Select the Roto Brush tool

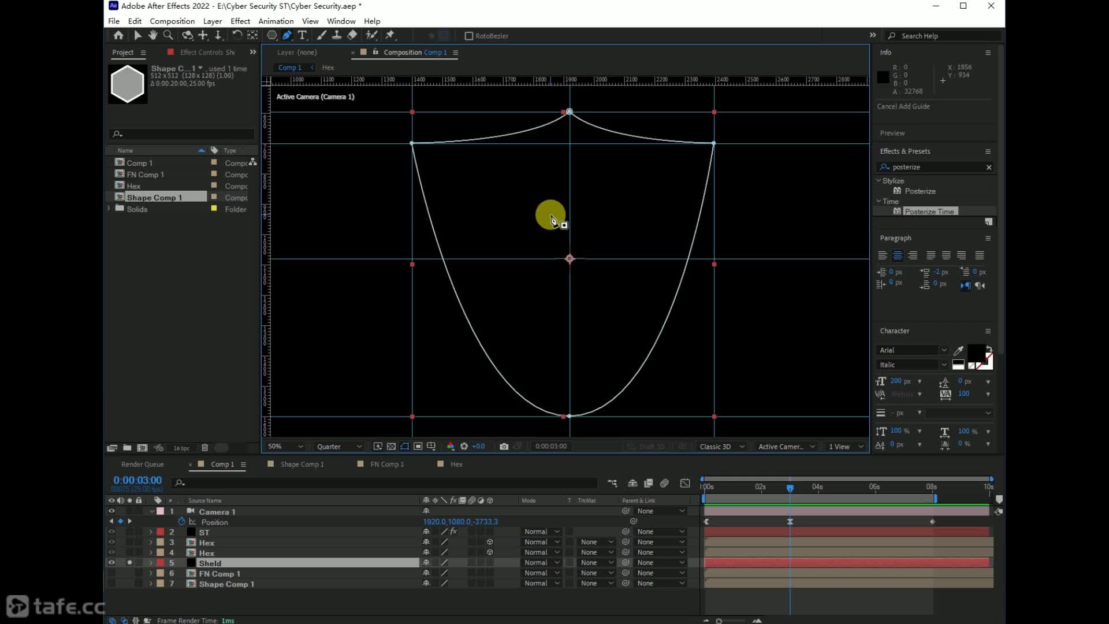click(x=371, y=35)
